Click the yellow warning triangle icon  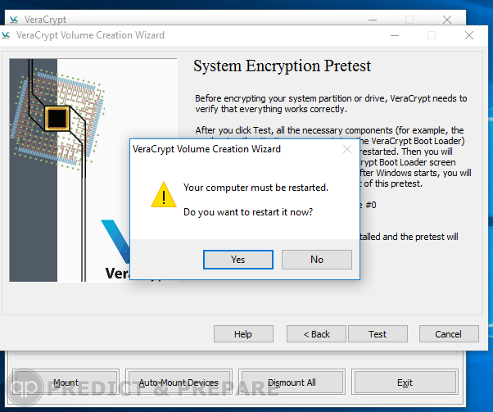164,195
